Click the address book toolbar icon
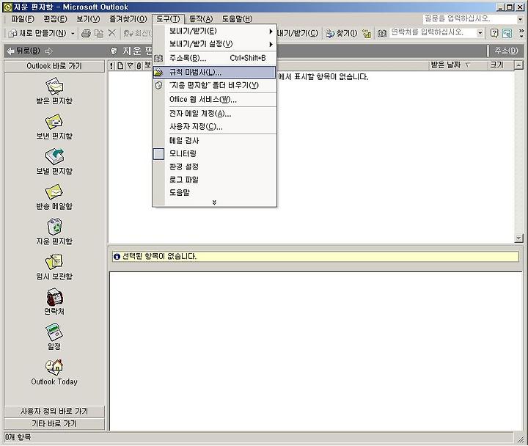Image resolution: width=528 pixels, height=446 pixels. click(382, 33)
